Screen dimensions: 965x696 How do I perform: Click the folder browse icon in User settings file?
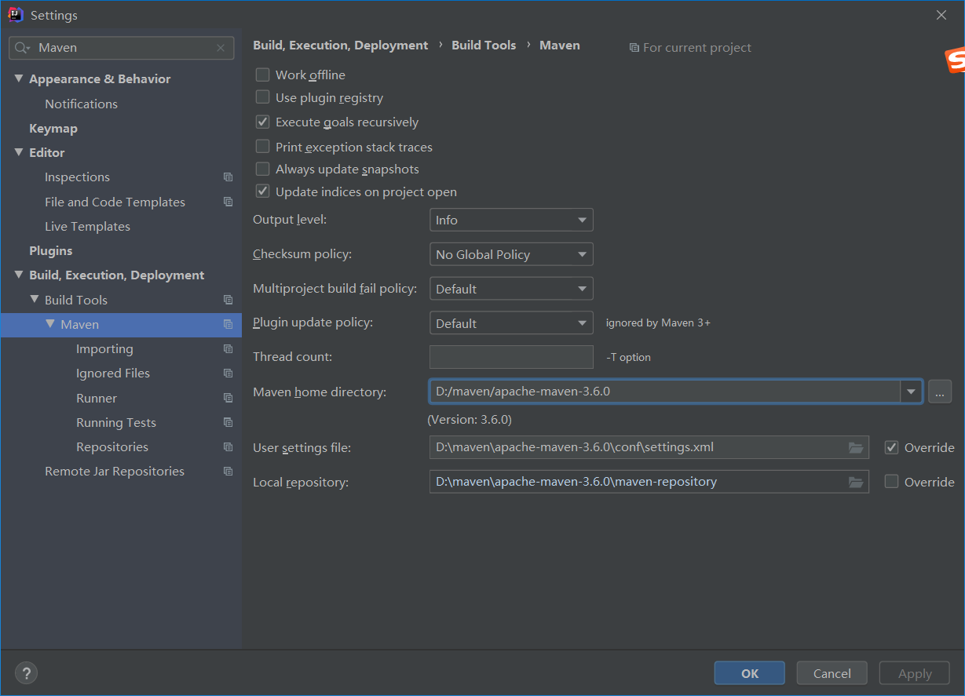click(856, 447)
